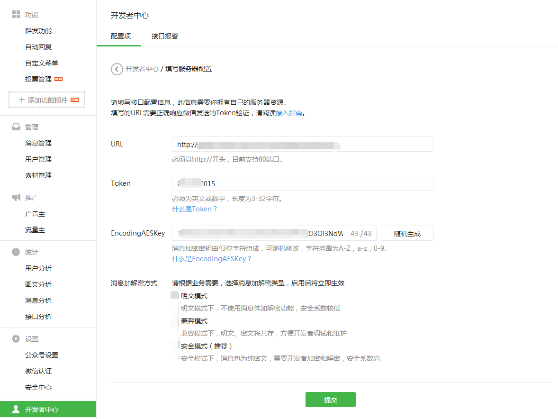Open the 什么是Token？ link
Viewport: 558px width, 419px height.
(x=194, y=209)
